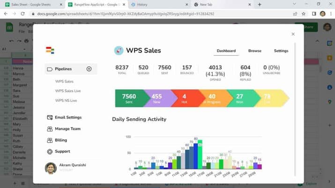Switch to the Dashboard tab
Viewport: 335px width, 188px height.
tap(226, 51)
